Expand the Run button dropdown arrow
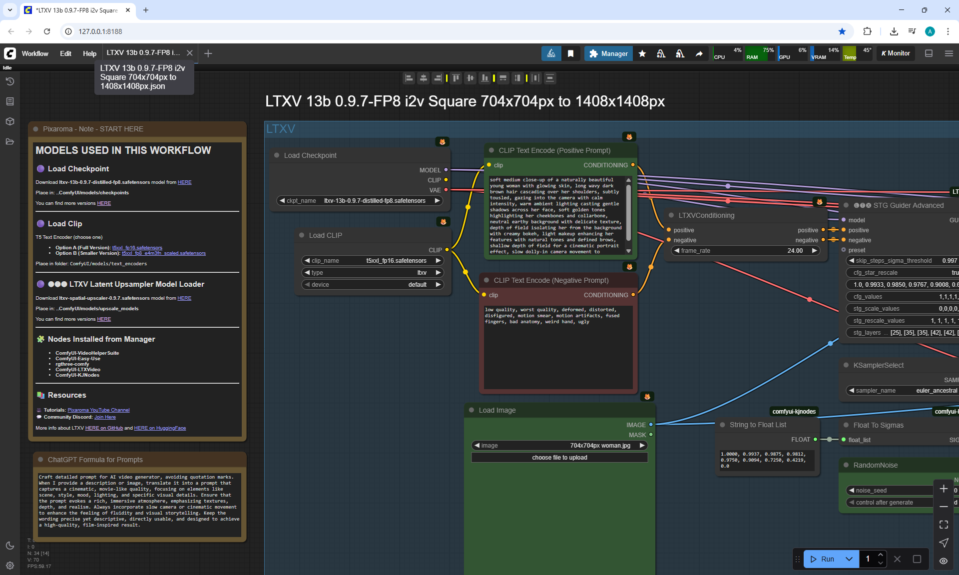The width and height of the screenshot is (959, 575). (x=849, y=559)
